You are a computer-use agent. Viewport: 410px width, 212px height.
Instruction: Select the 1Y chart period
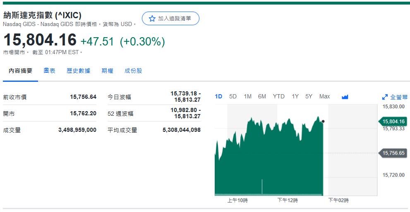[295, 96]
